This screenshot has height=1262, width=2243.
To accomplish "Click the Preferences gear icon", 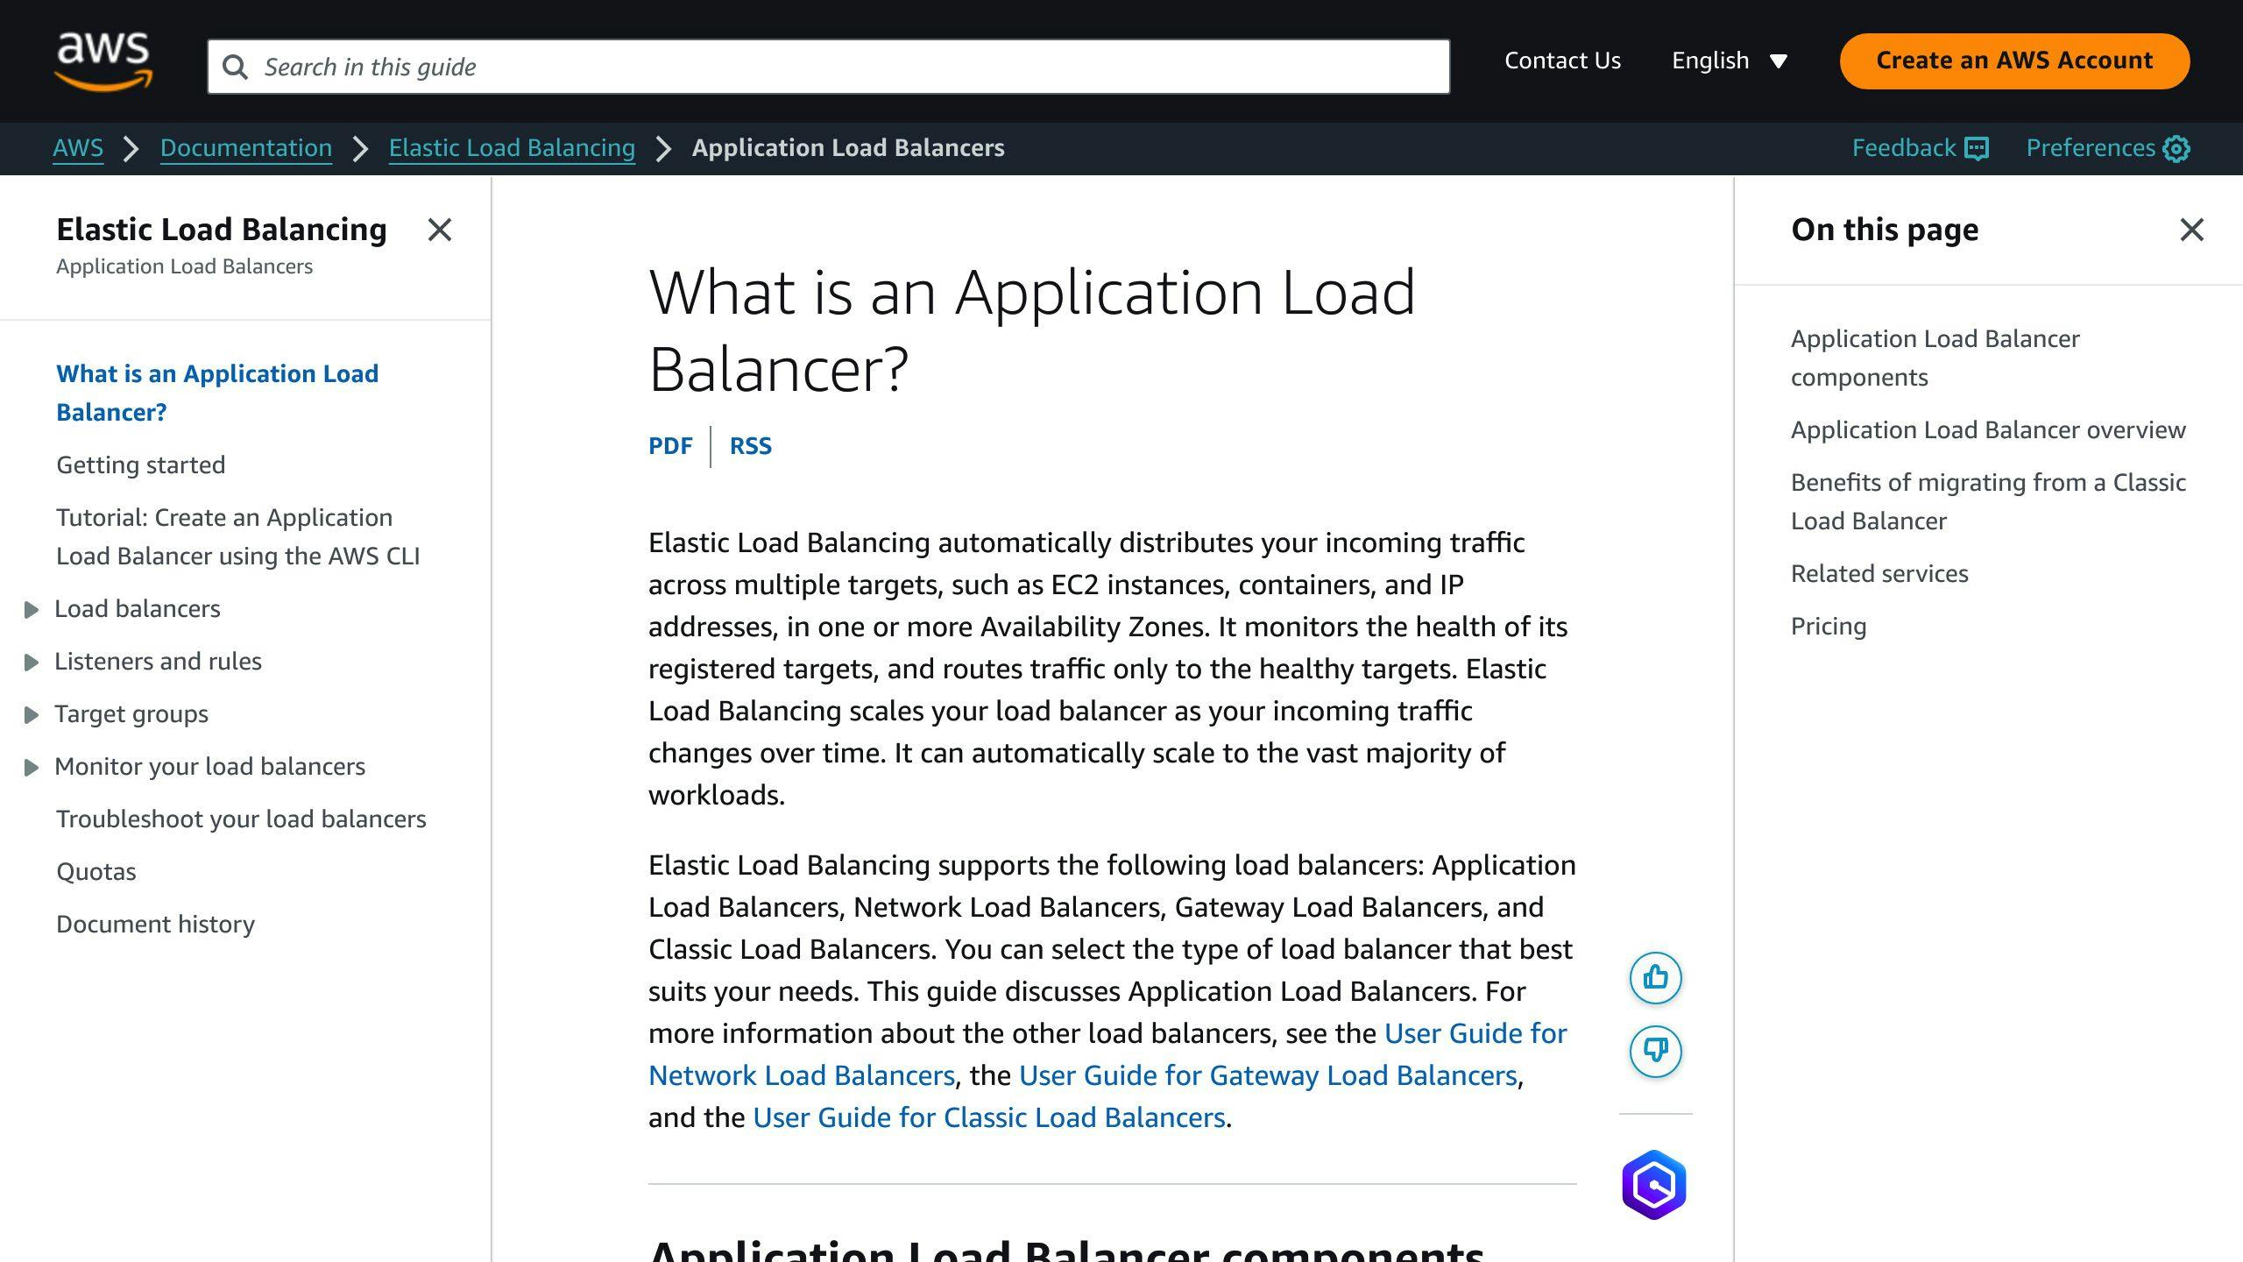I will tap(2176, 148).
